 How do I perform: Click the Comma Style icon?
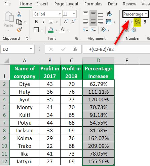(145, 22)
